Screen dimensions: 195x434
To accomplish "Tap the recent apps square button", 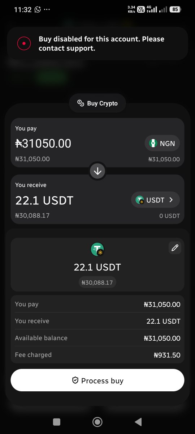I will 57,422.
